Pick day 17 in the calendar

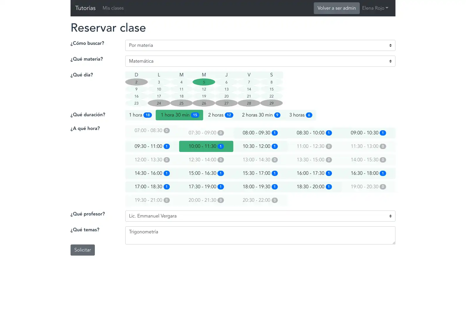pos(159,96)
